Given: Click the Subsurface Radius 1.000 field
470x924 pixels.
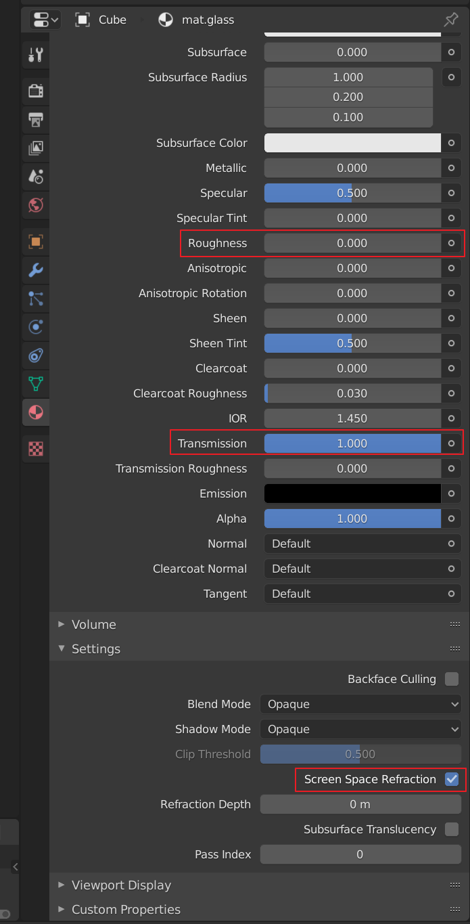Looking at the screenshot, I should [x=348, y=77].
